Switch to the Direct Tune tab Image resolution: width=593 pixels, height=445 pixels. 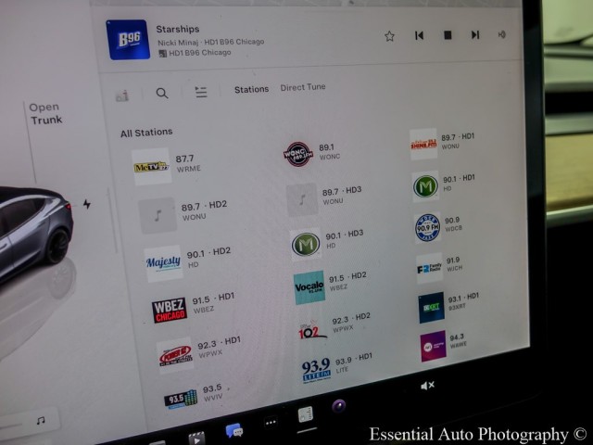tap(303, 88)
